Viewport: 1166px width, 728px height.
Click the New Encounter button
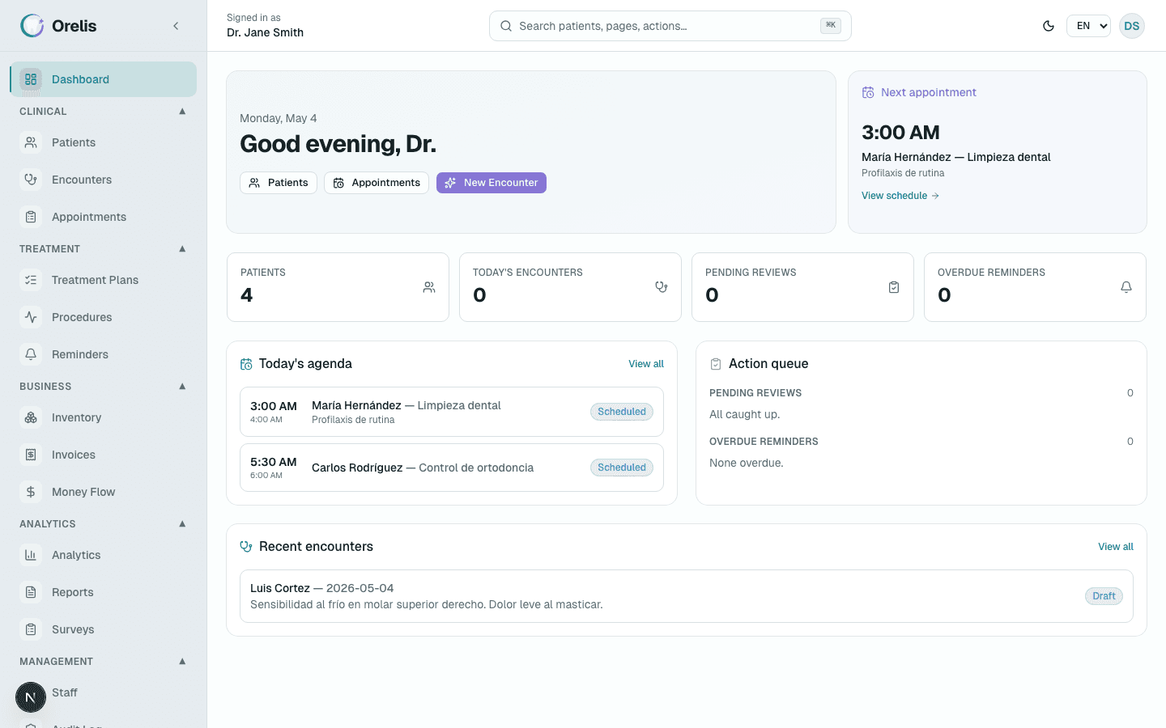tap(492, 183)
